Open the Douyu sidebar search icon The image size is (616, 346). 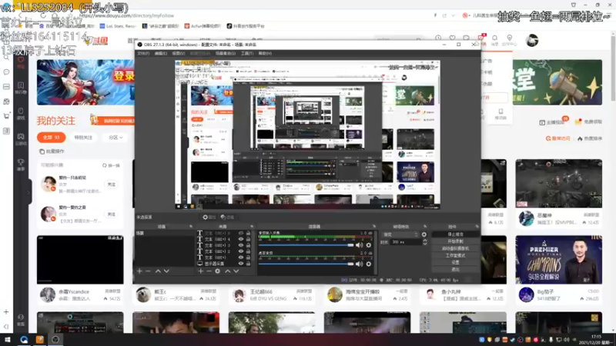[x=6, y=57]
